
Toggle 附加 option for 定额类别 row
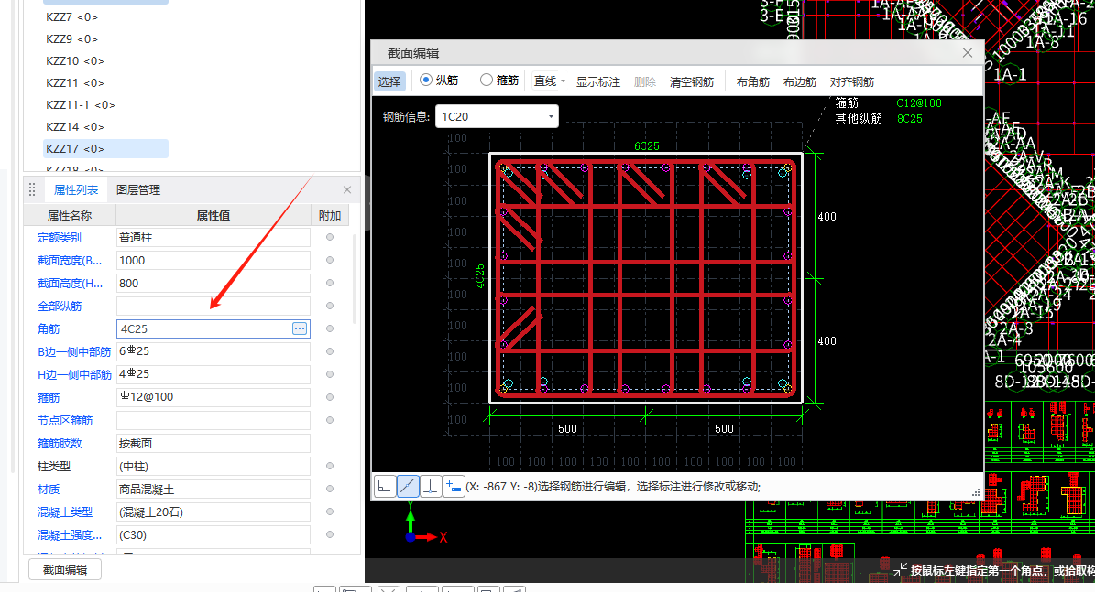pyautogui.click(x=330, y=237)
